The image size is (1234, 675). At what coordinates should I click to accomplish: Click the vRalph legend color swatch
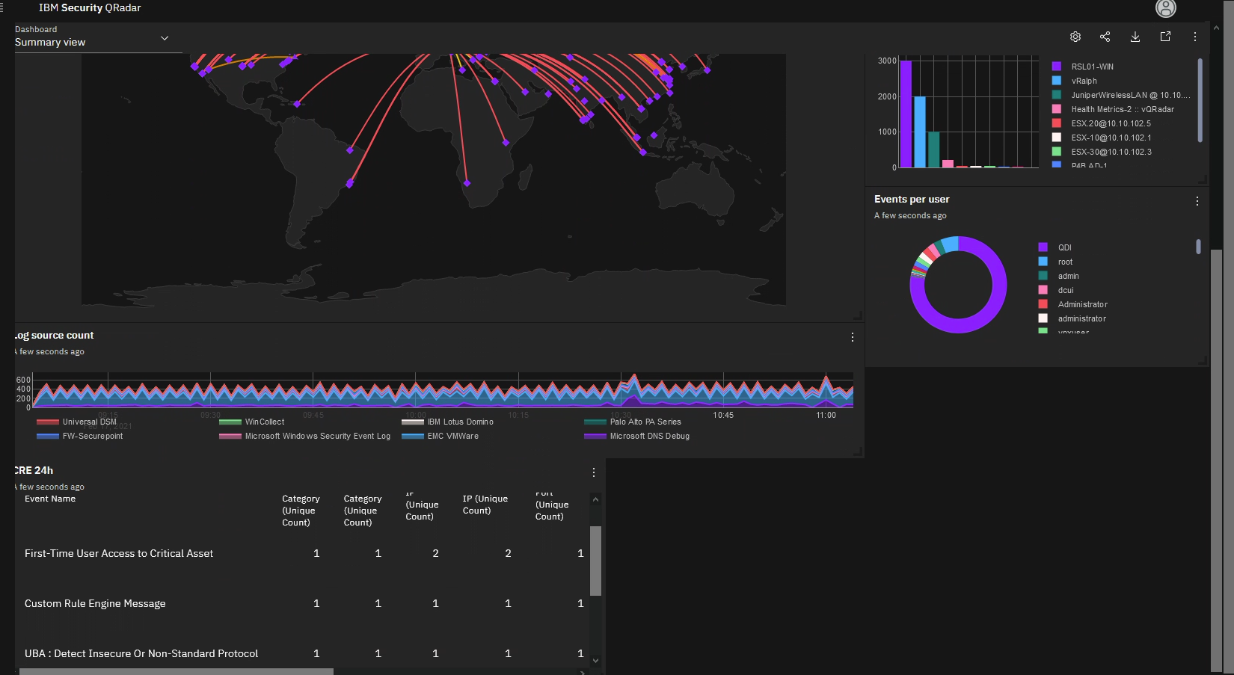click(x=1057, y=81)
